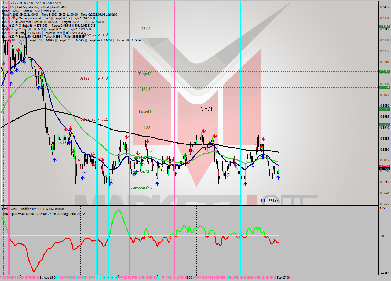Click the Target1 label on the chart

click(144, 111)
